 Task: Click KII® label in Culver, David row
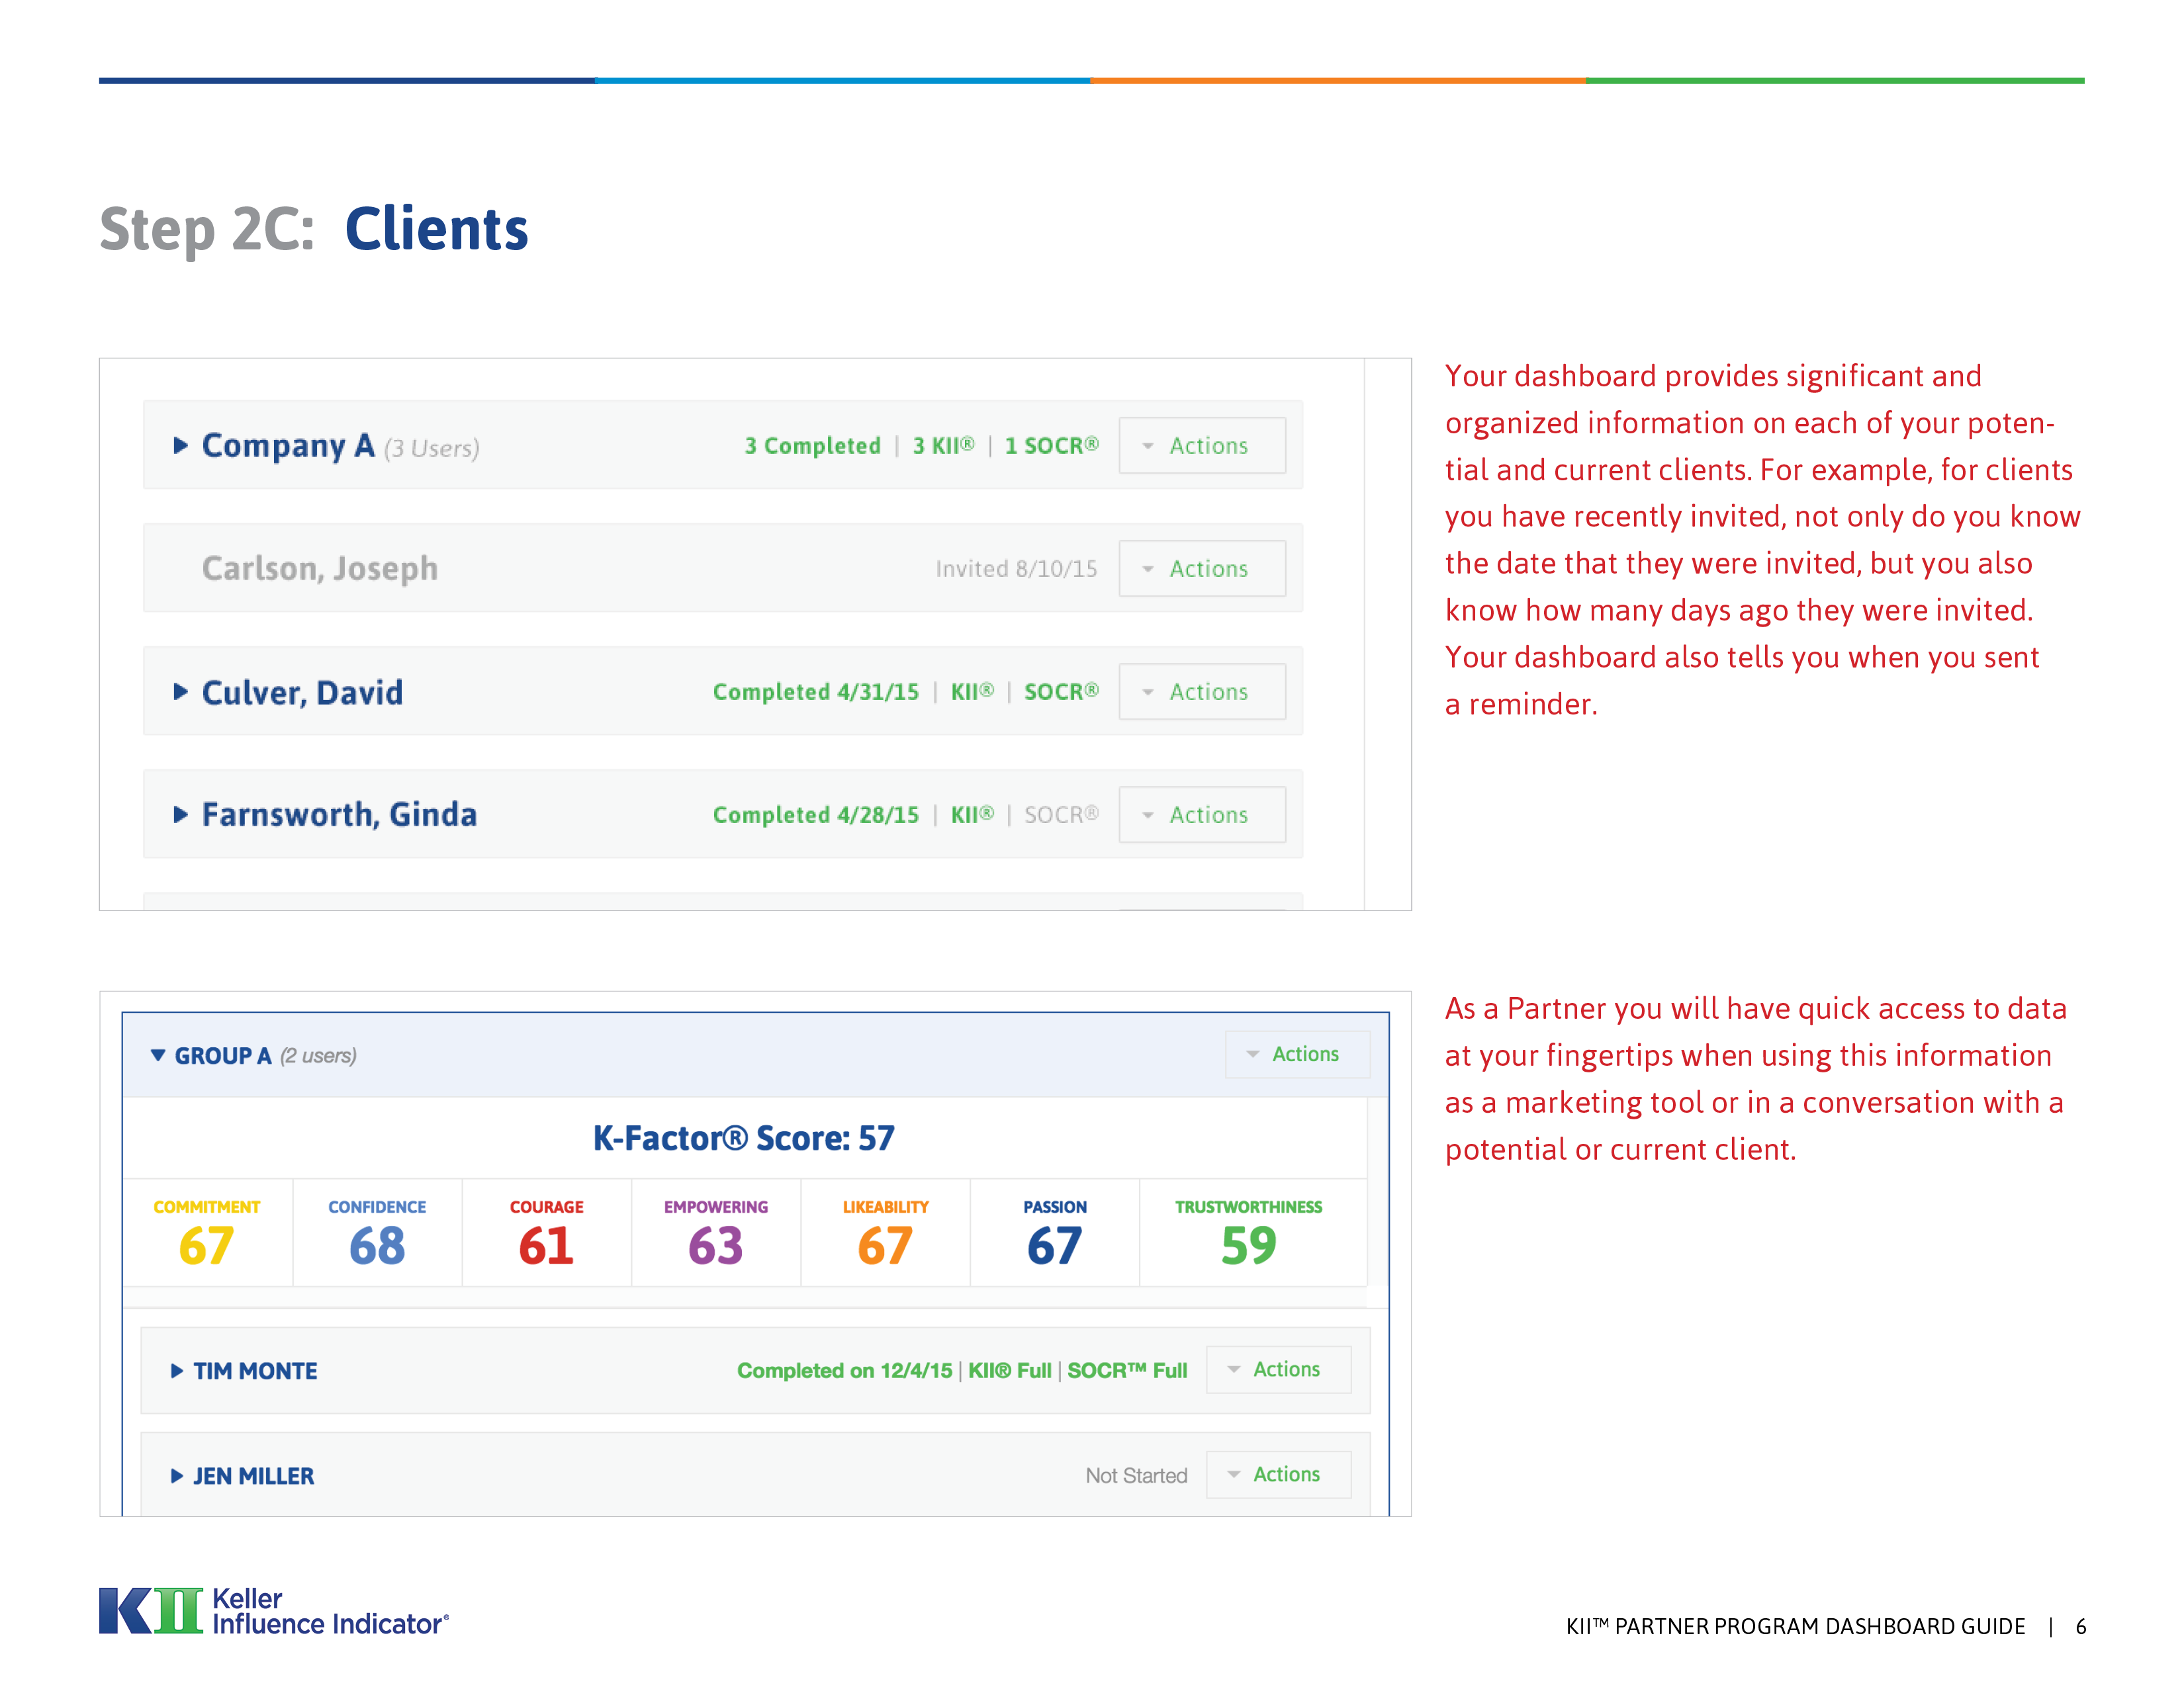point(972,691)
